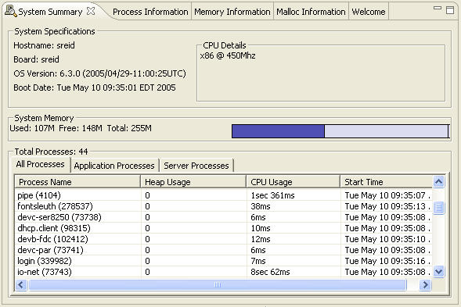Screen dimensions: 461x307
Task: Click the Total Processes: 44 label
Action: coord(51,152)
